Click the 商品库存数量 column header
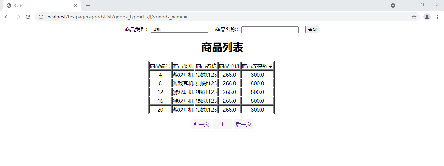 [x=257, y=66]
